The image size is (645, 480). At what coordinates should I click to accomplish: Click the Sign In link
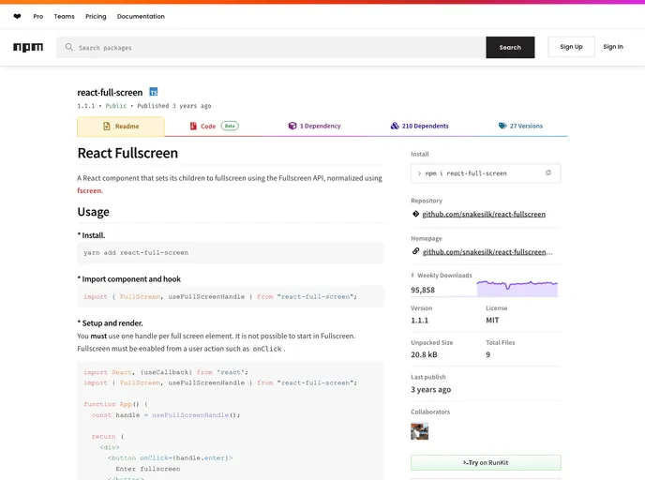point(613,47)
